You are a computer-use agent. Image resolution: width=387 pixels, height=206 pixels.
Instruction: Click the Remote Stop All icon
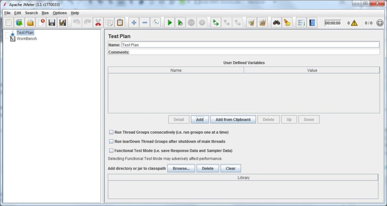click(227, 23)
